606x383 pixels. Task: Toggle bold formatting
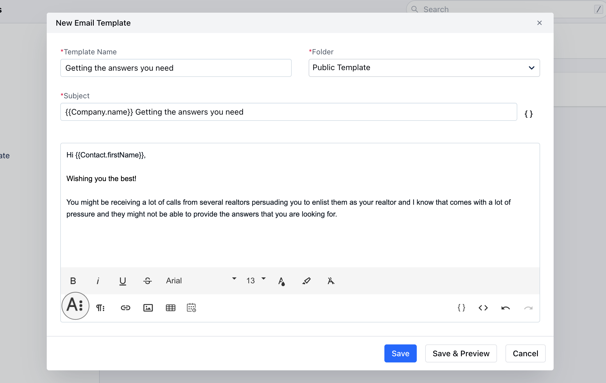coord(73,281)
